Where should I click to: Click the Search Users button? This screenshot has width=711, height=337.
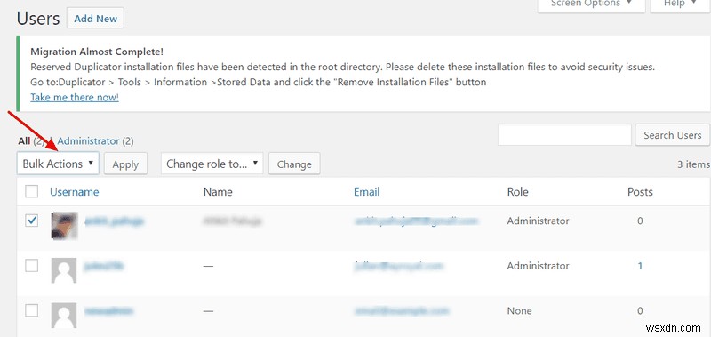tap(673, 134)
